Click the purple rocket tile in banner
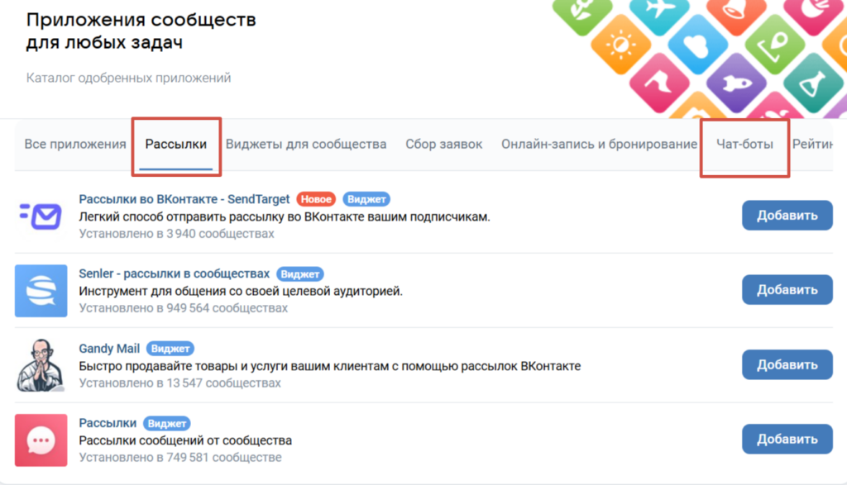The image size is (847, 485). pos(736,83)
